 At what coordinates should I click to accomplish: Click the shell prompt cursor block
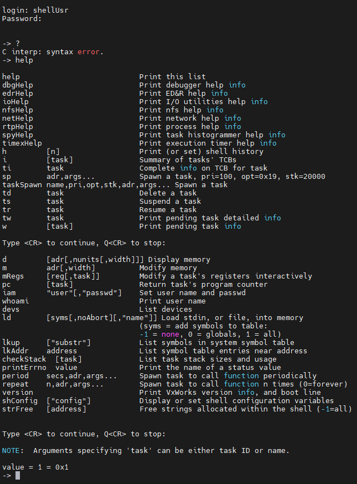(x=18, y=476)
